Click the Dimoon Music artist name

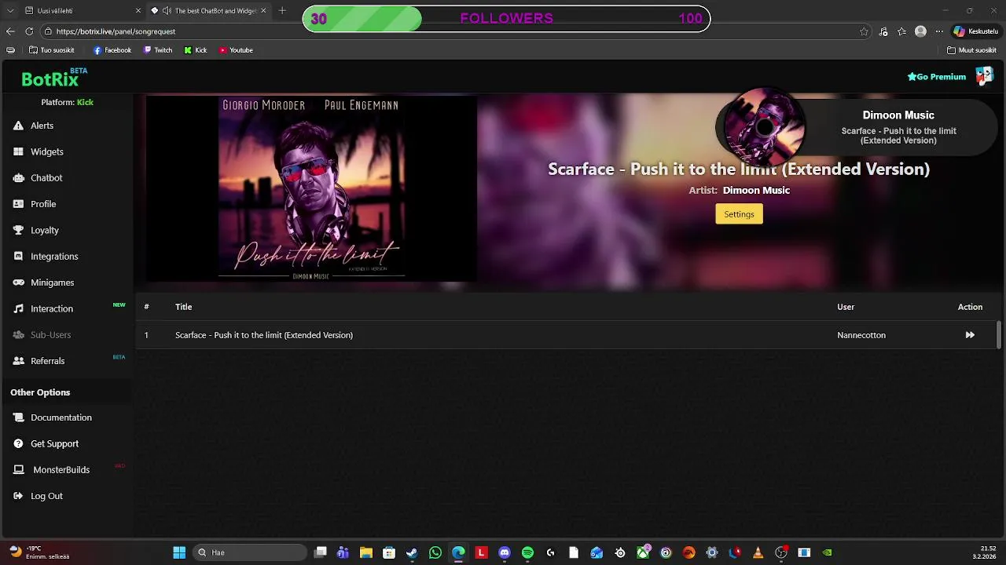756,190
